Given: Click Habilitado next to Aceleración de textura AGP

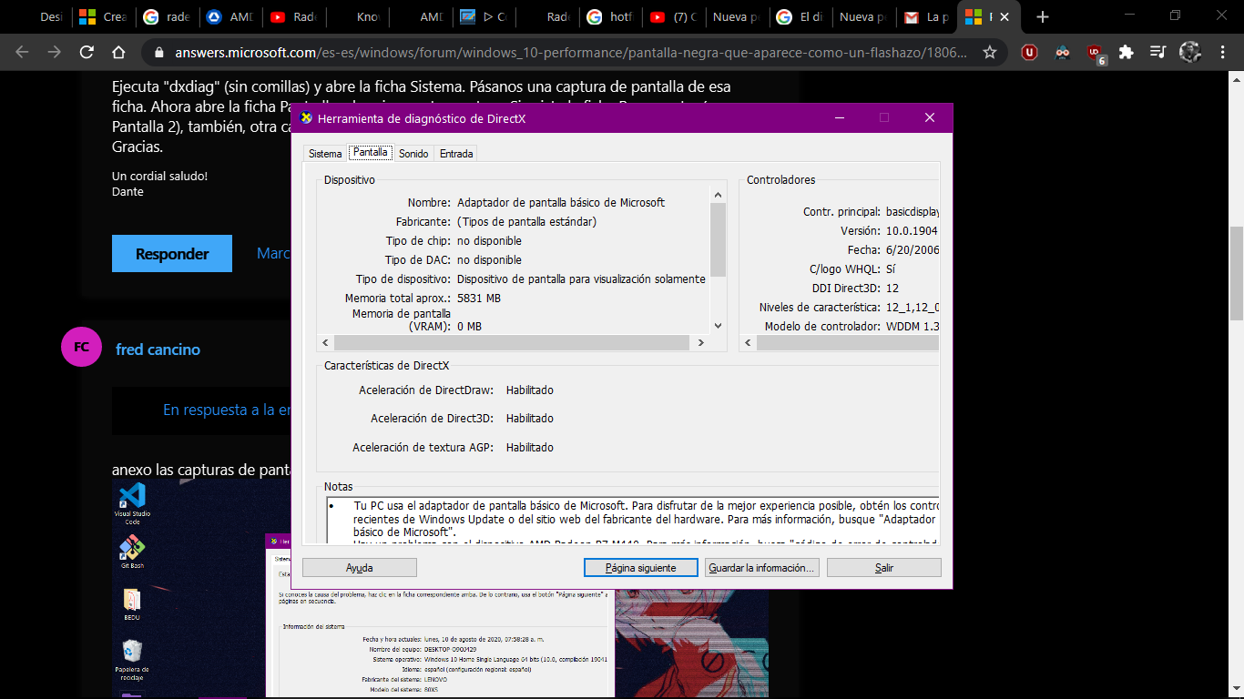Looking at the screenshot, I should (x=530, y=448).
